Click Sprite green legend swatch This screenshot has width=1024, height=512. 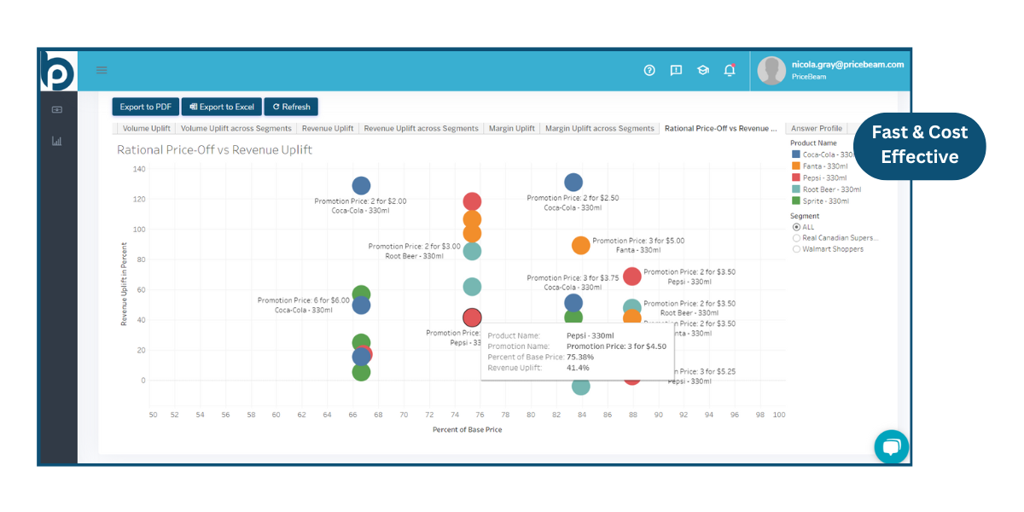[x=796, y=201]
